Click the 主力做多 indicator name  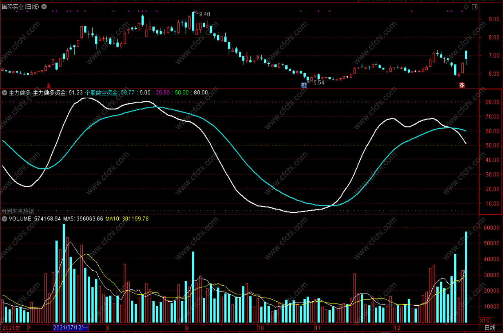click(20, 93)
